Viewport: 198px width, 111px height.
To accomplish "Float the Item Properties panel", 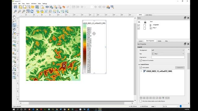I will (x=185, y=44).
